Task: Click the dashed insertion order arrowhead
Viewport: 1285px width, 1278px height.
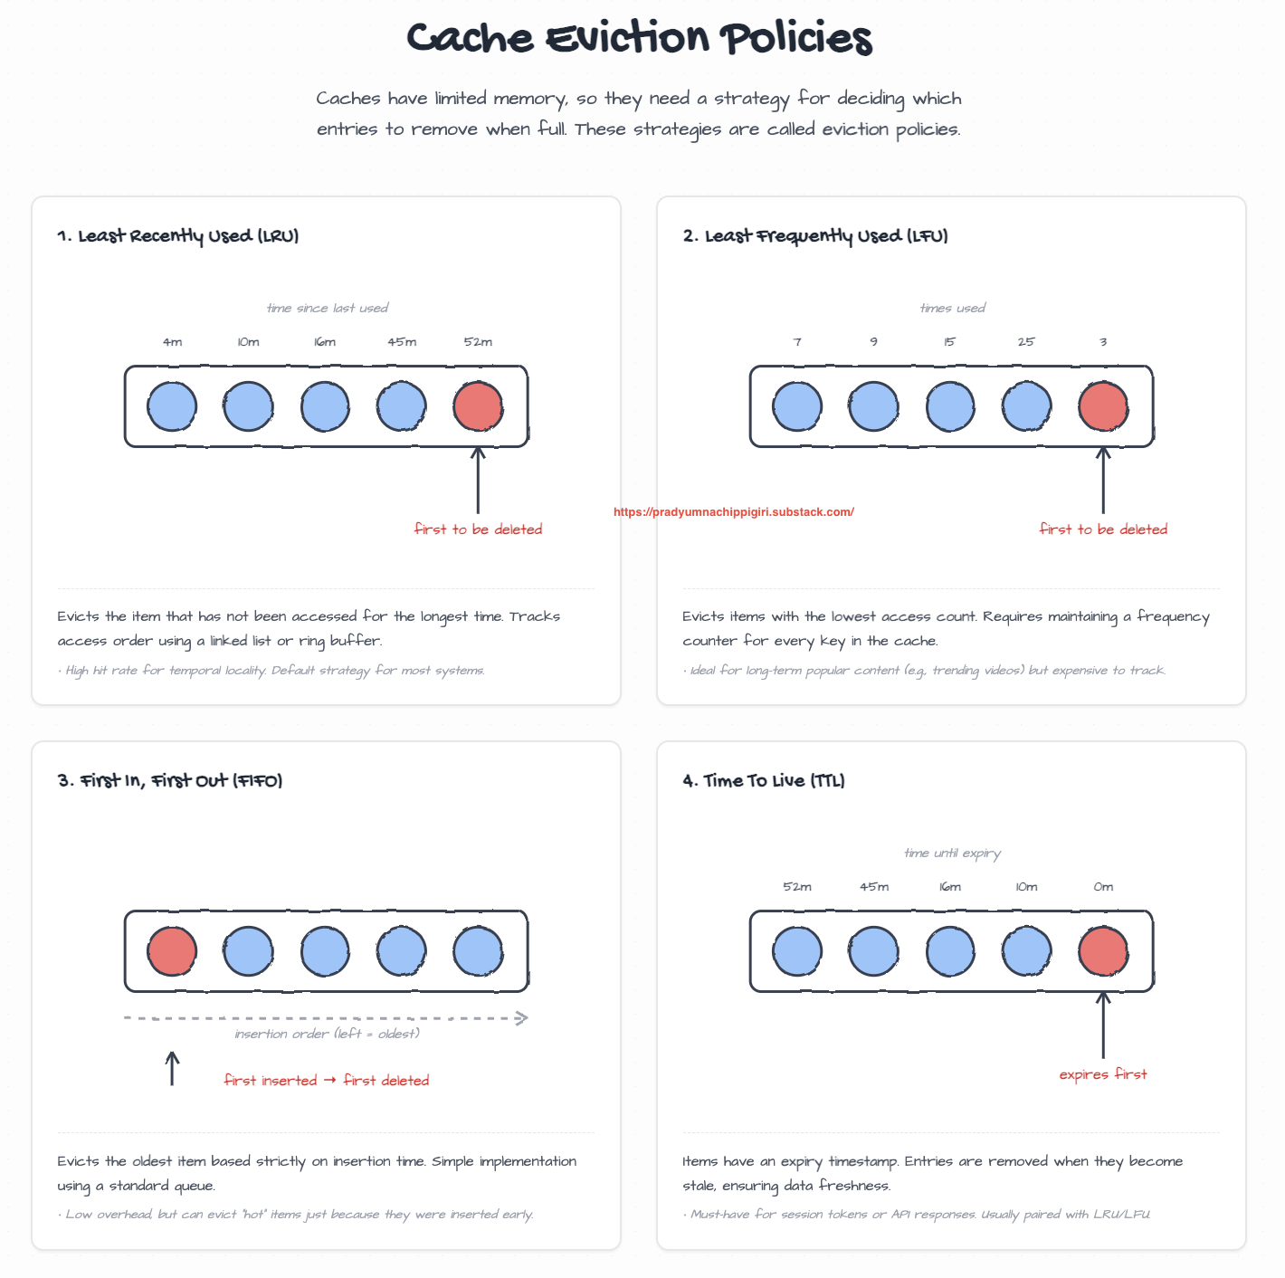Action: 520,1018
